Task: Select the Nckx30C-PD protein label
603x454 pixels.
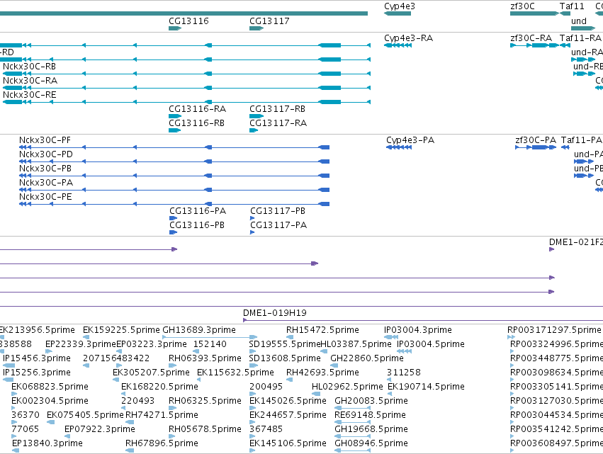Action: pos(46,154)
